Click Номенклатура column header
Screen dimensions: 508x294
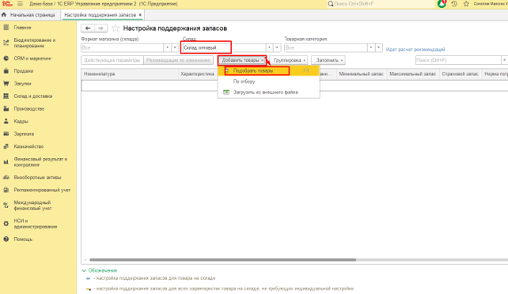(130, 74)
